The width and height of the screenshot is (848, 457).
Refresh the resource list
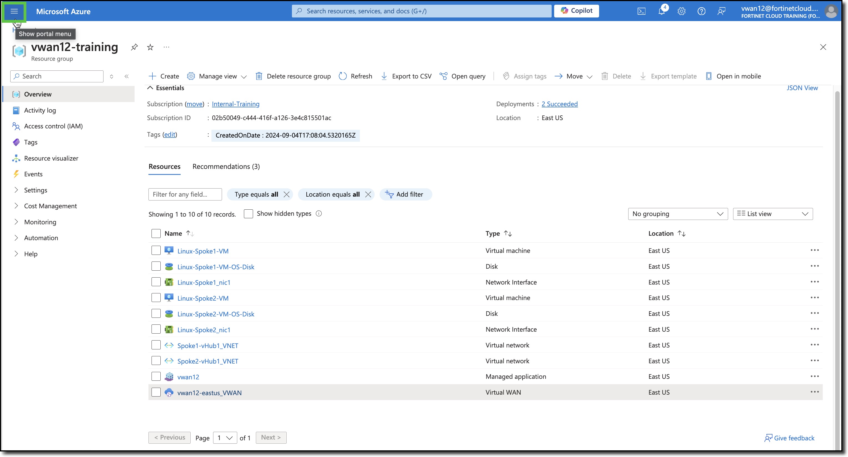[355, 76]
